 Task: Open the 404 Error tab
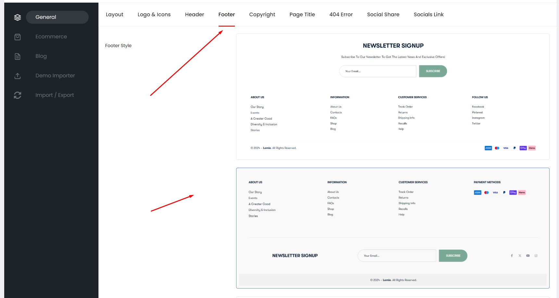pos(341,15)
